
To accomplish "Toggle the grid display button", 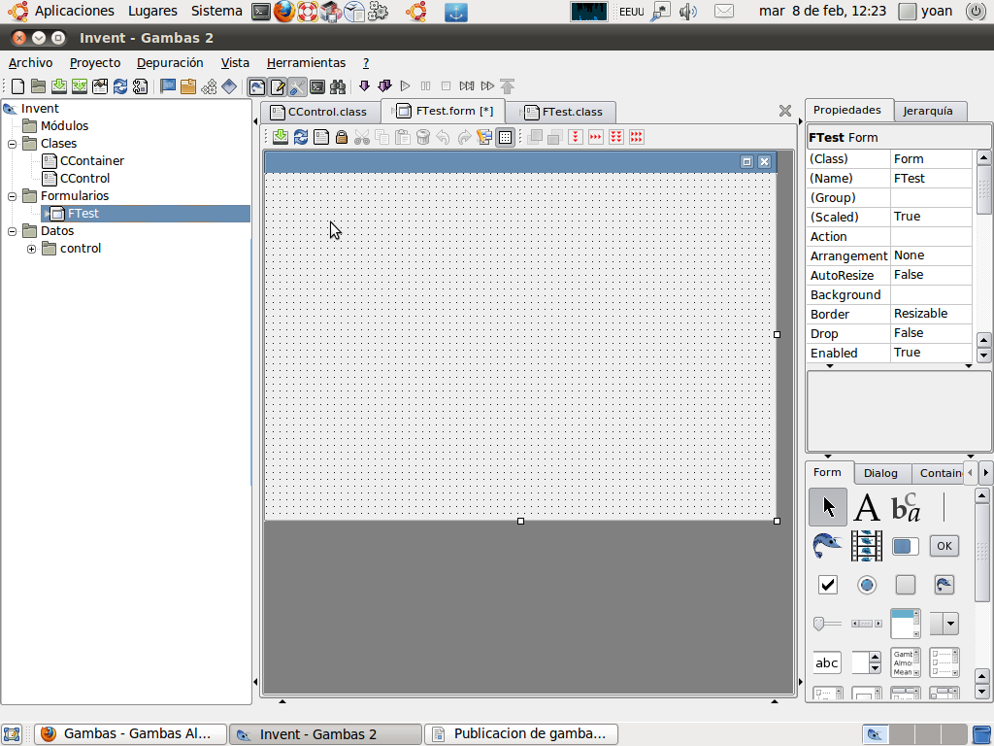I will coord(505,137).
